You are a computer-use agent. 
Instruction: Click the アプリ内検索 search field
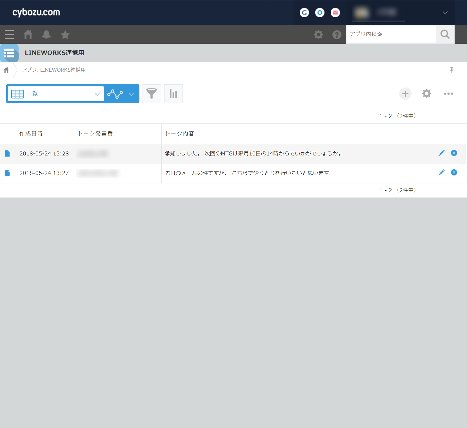tap(391, 34)
